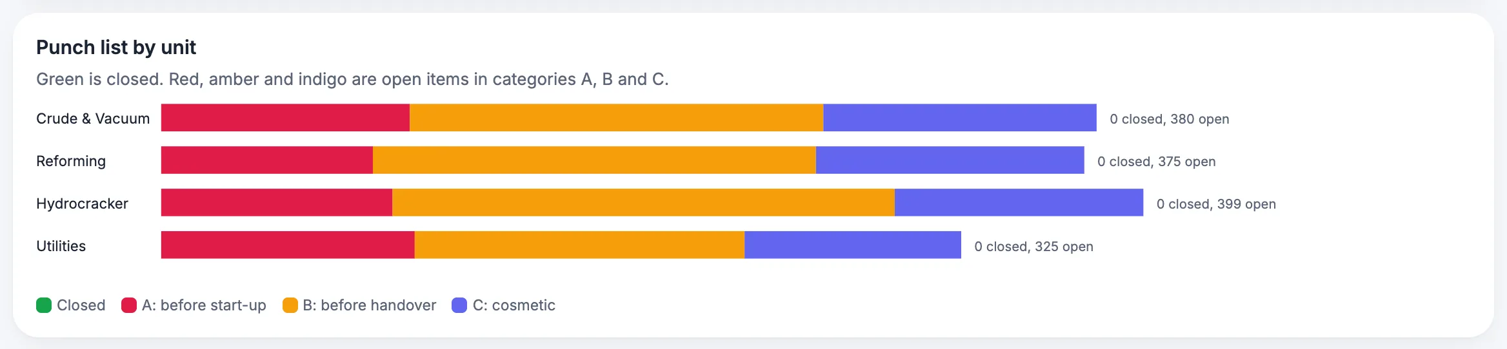Image resolution: width=1507 pixels, height=349 pixels.
Task: Toggle the 'C: cosmetic' legend label
Action: (514, 305)
